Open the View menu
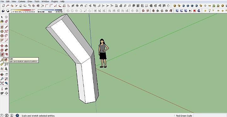Screen dimensions: 227x117 (x=14, y=1)
